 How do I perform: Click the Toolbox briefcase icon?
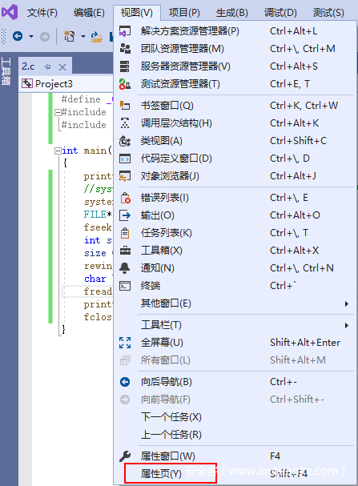(x=125, y=251)
